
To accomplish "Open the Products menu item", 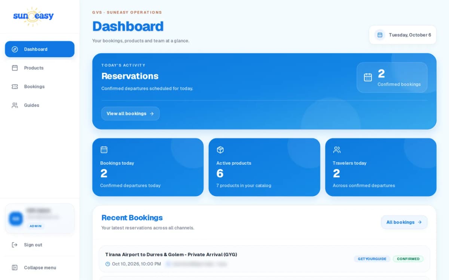I will click(x=40, y=68).
